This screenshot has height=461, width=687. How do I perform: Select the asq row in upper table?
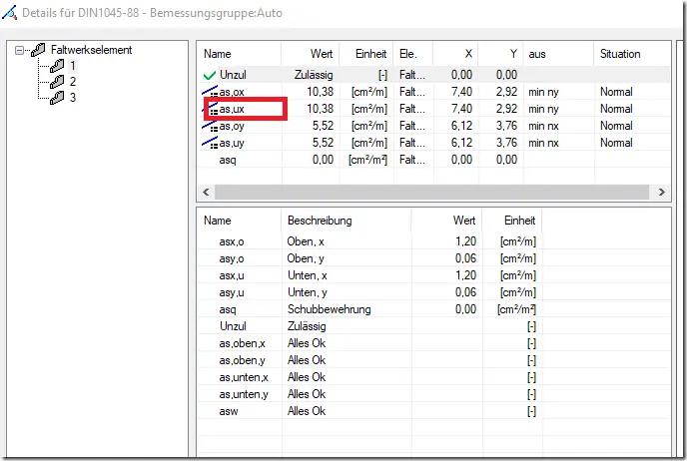pos(433,160)
